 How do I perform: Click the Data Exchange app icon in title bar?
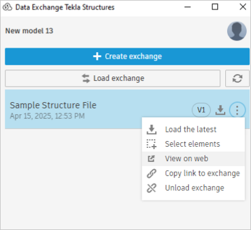point(8,8)
